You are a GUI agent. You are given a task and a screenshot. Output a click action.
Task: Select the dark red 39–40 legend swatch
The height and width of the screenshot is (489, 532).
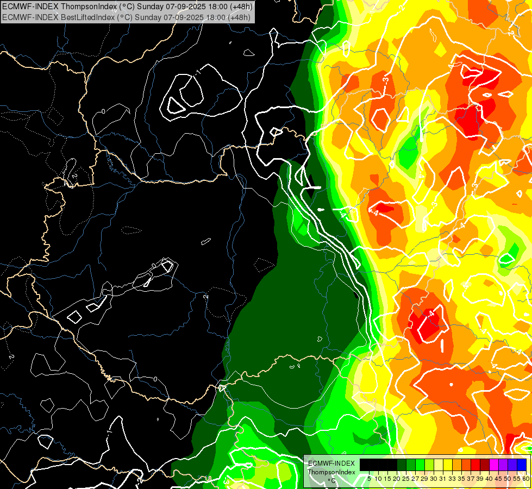(485, 465)
